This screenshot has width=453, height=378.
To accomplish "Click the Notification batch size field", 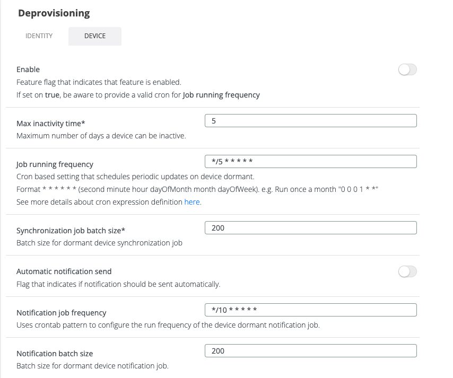I will coord(310,351).
